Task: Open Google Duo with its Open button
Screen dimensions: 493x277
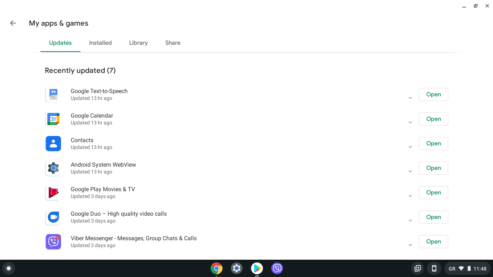Action: tap(433, 217)
